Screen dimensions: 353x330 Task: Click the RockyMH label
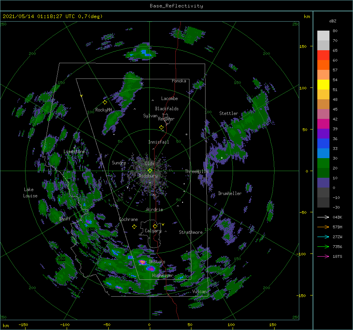click(104, 110)
